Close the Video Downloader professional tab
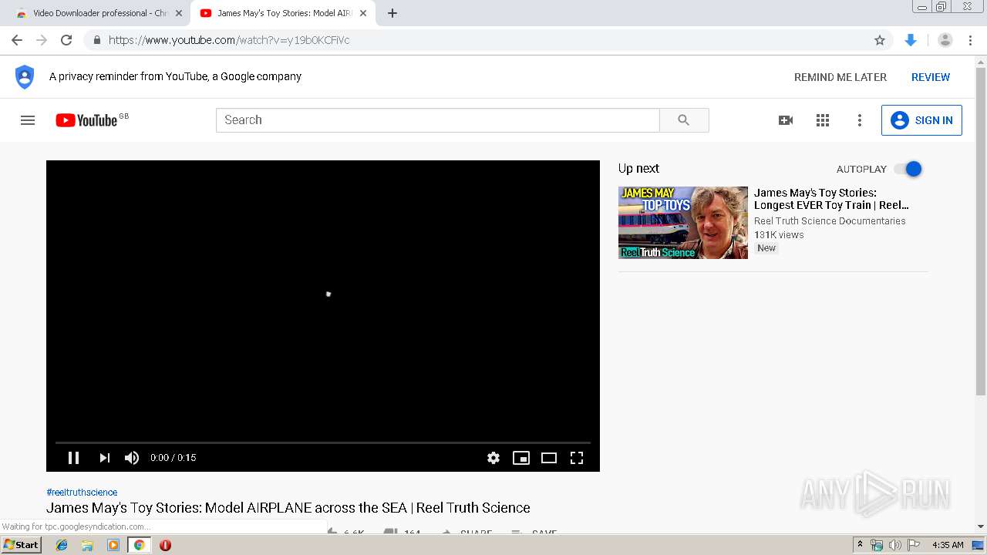The image size is (987, 555). (179, 13)
